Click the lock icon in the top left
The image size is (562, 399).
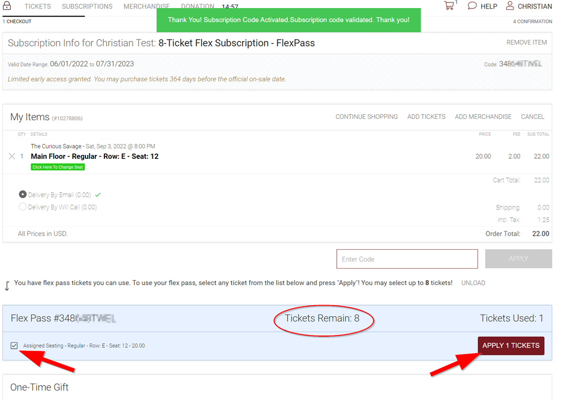[7, 6]
